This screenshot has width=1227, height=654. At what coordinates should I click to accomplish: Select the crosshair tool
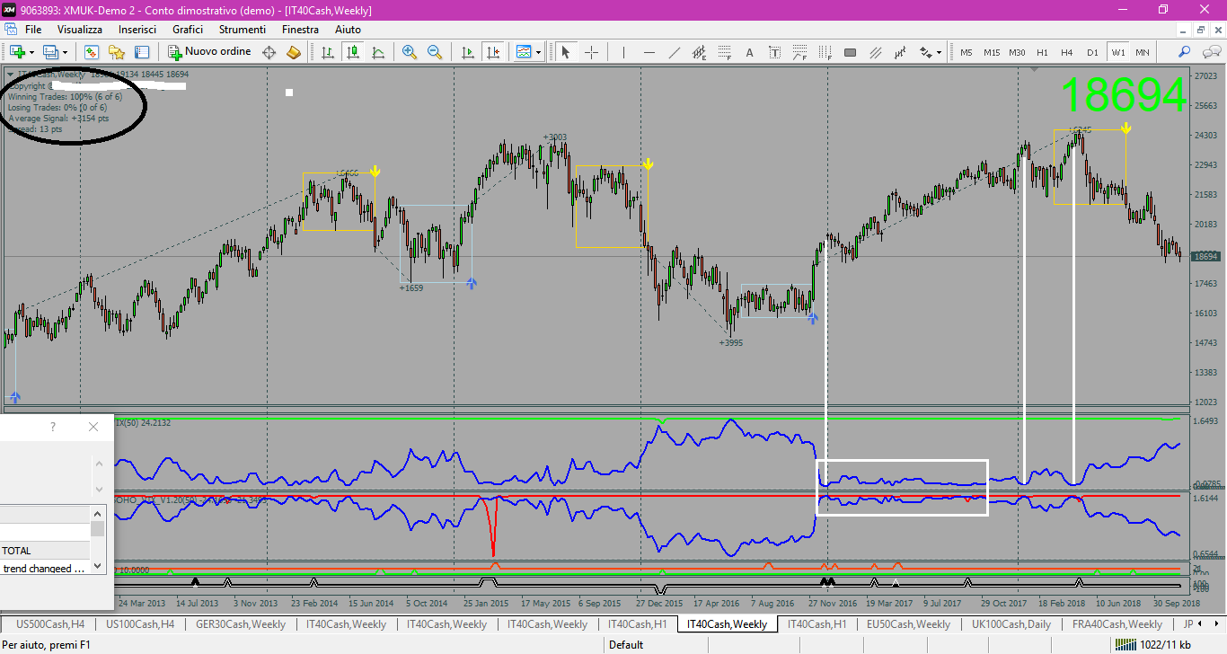(x=591, y=52)
